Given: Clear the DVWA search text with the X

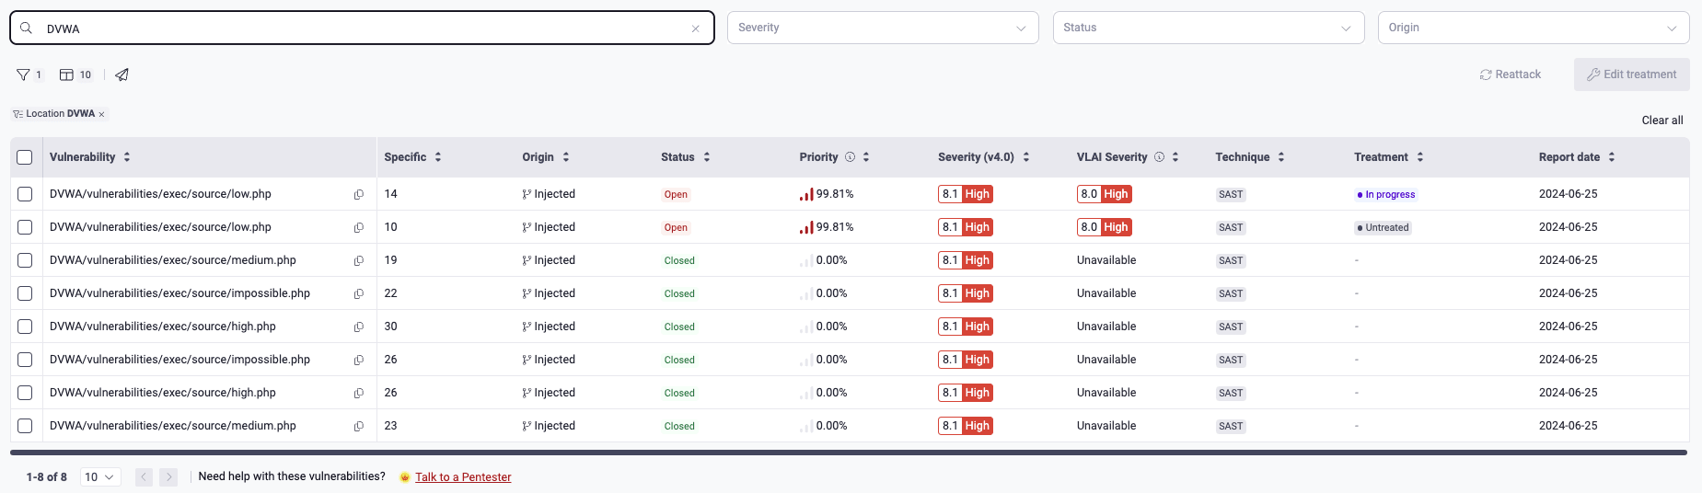Looking at the screenshot, I should 696,29.
